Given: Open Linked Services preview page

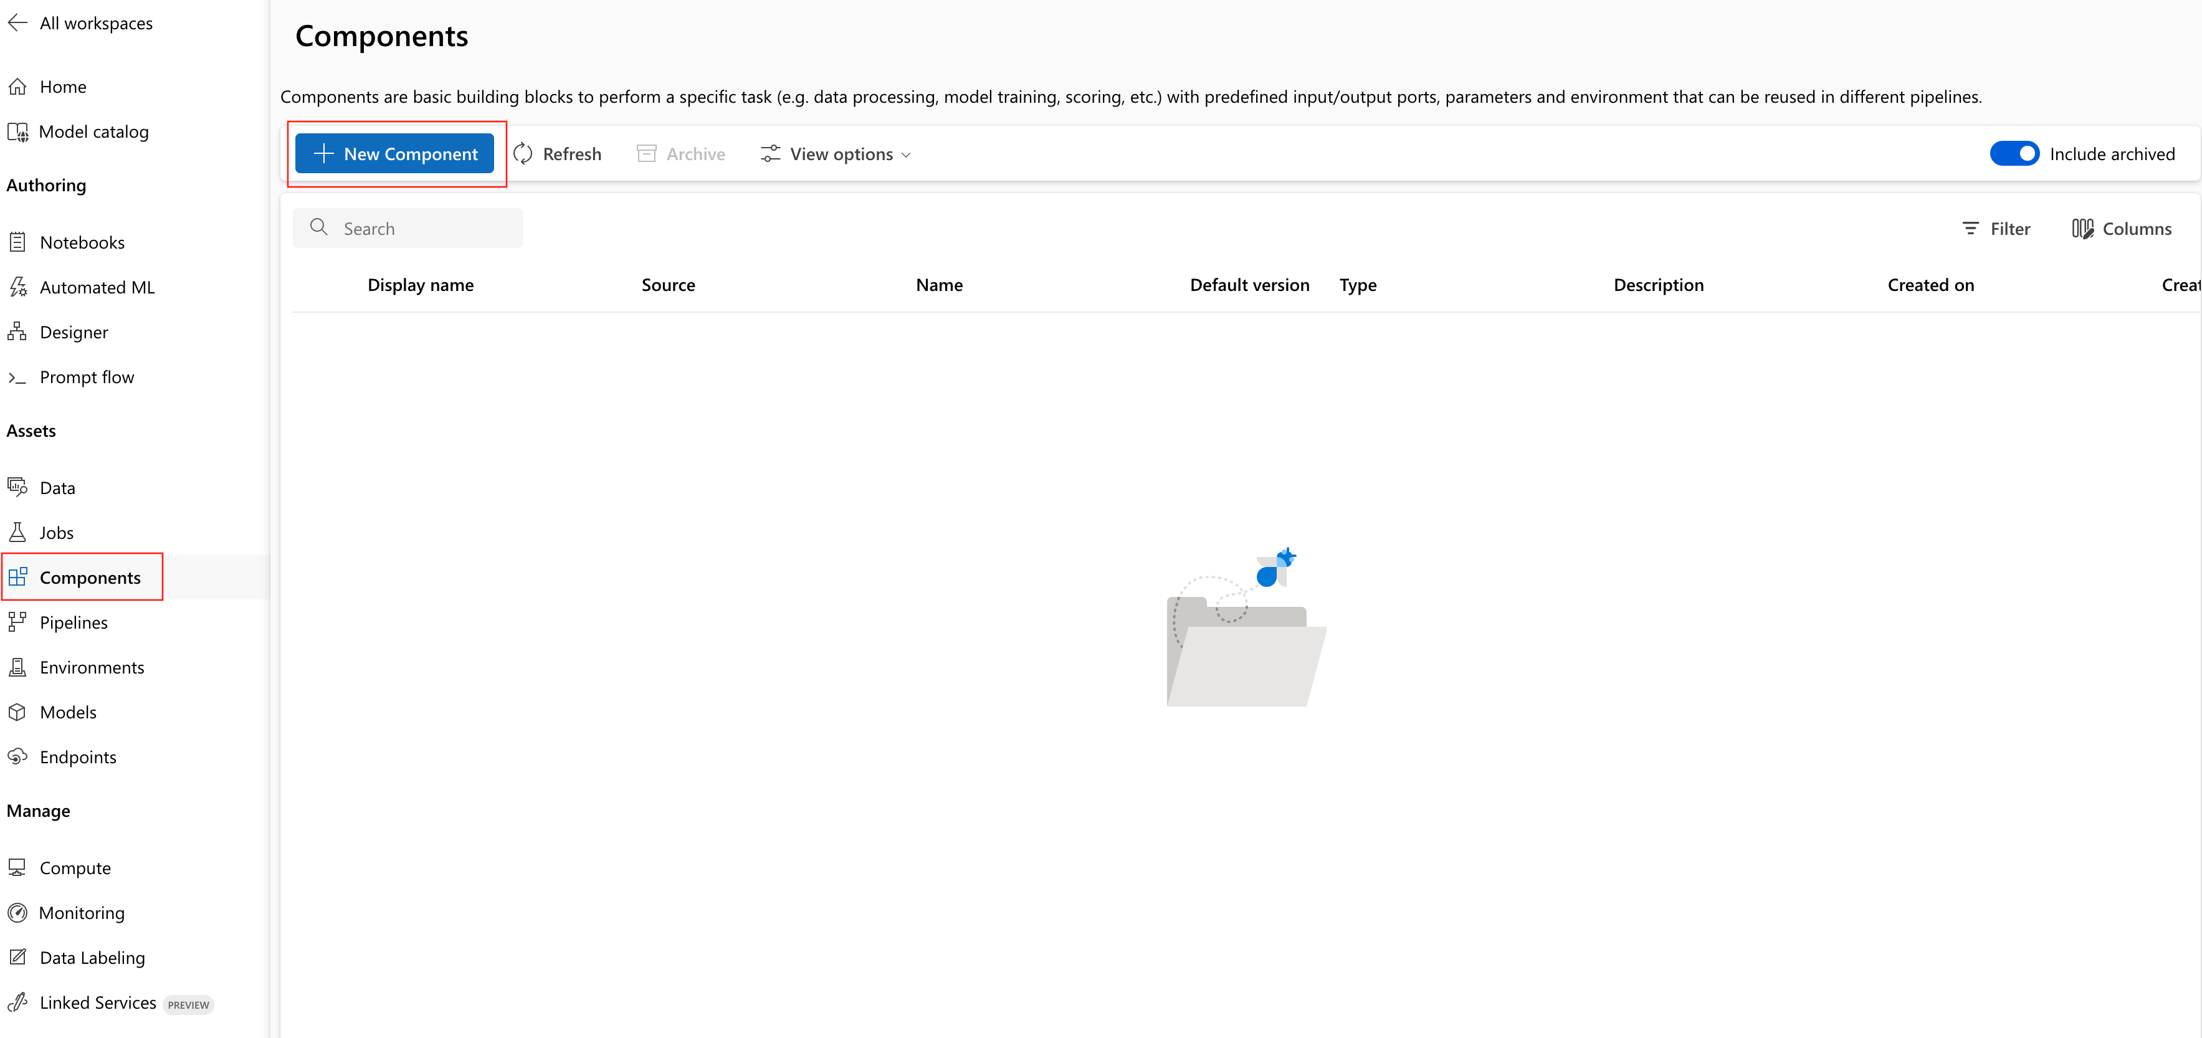Looking at the screenshot, I should (x=97, y=1002).
